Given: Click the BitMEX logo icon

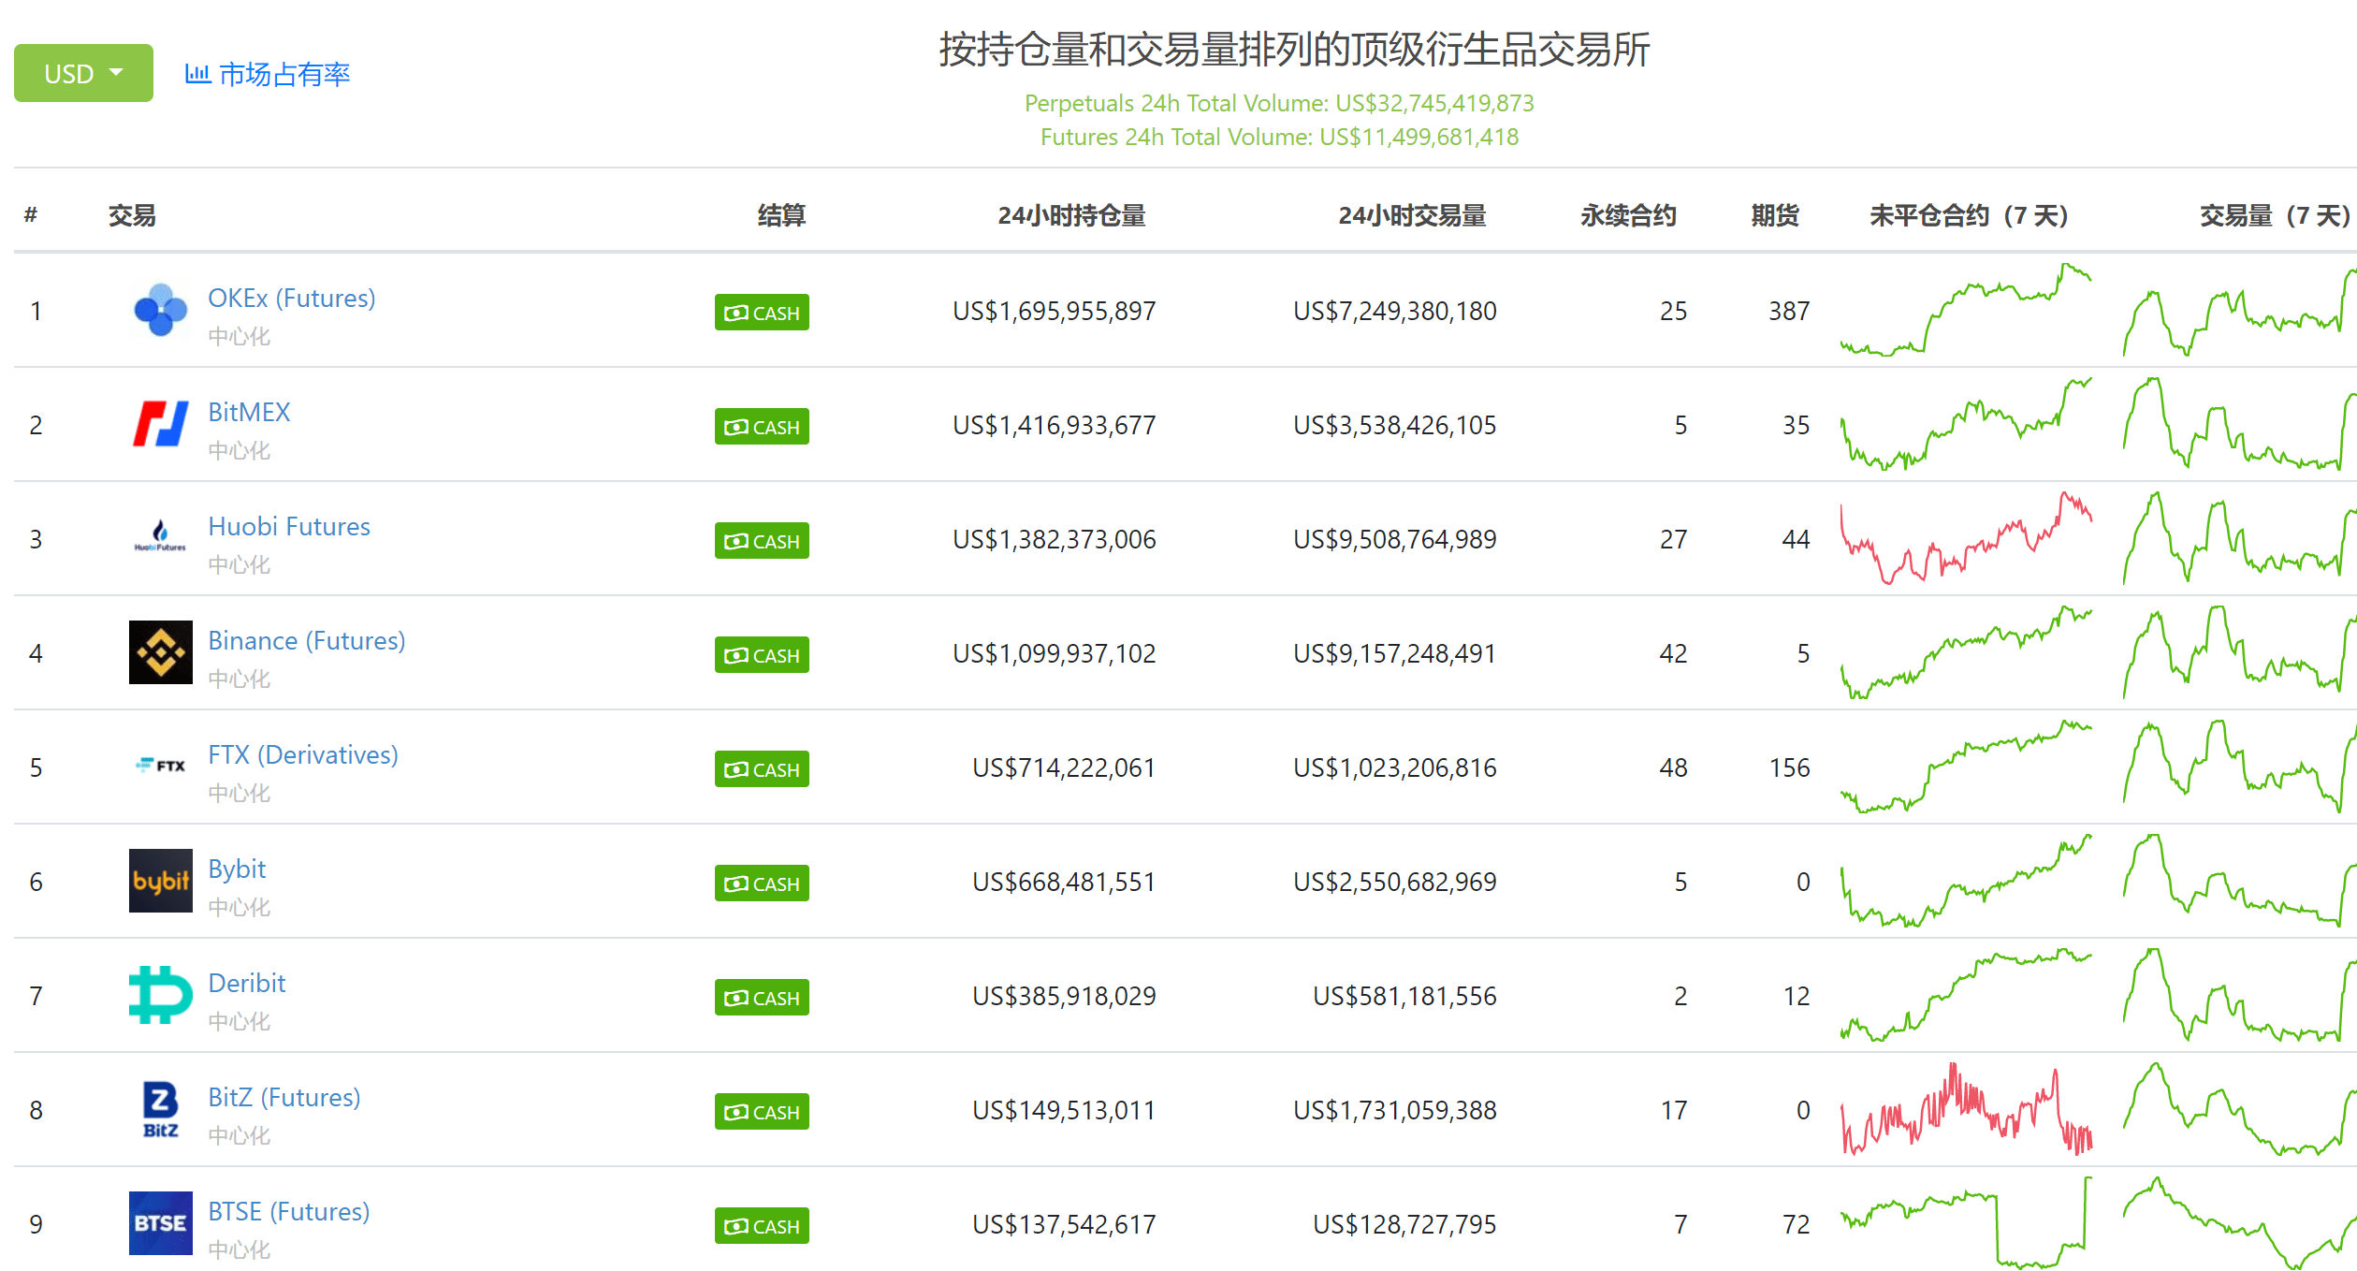Looking at the screenshot, I should [160, 424].
